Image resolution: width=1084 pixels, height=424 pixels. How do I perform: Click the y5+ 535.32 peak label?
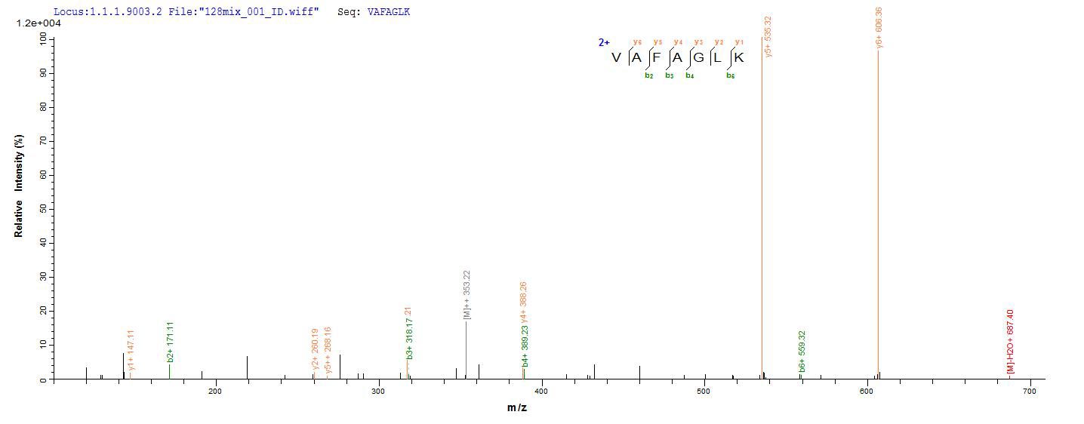point(768,36)
